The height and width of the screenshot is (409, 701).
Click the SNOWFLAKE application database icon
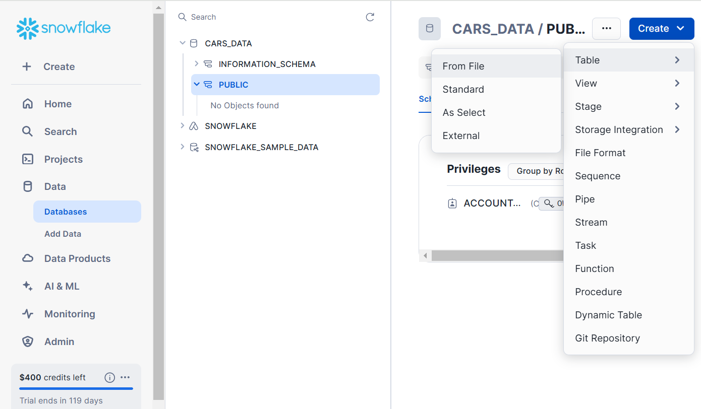[x=194, y=126]
